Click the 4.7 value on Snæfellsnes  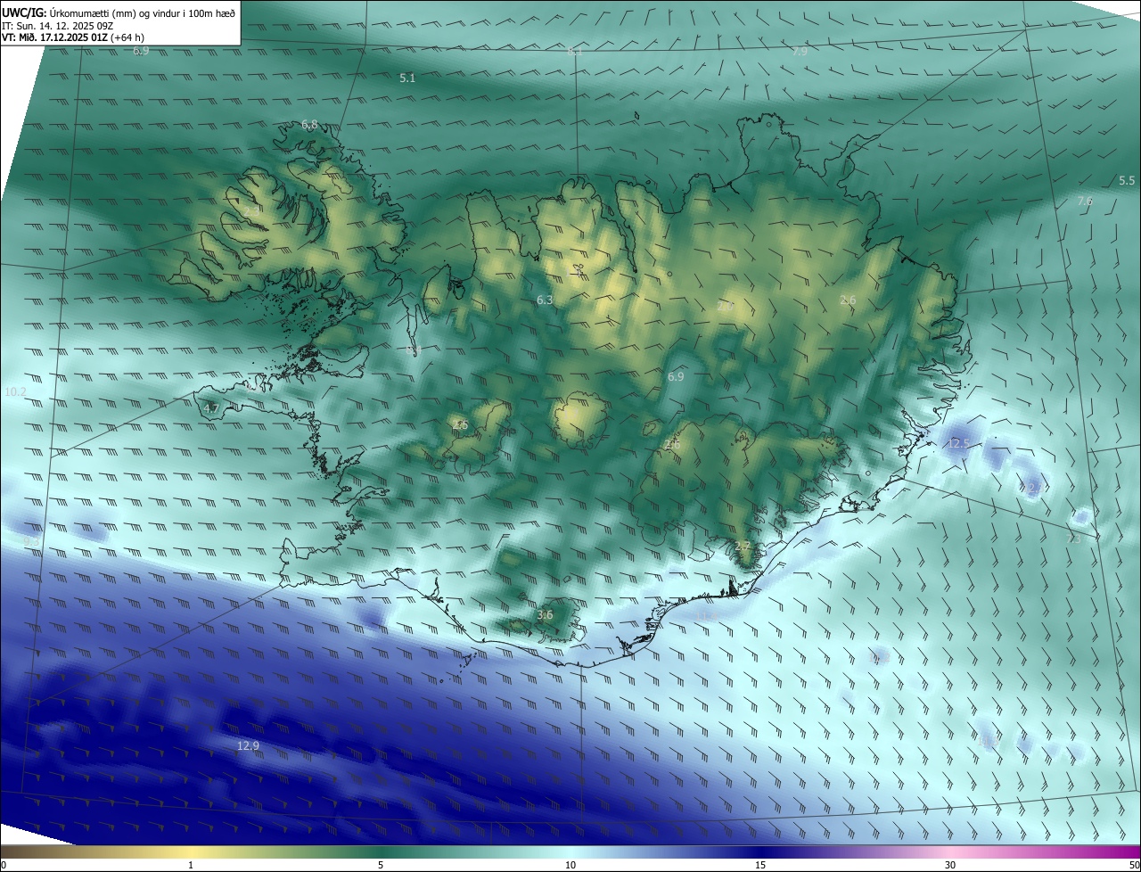coord(211,408)
